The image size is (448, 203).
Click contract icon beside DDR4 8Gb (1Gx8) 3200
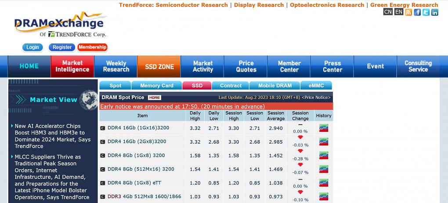pyautogui.click(x=103, y=156)
